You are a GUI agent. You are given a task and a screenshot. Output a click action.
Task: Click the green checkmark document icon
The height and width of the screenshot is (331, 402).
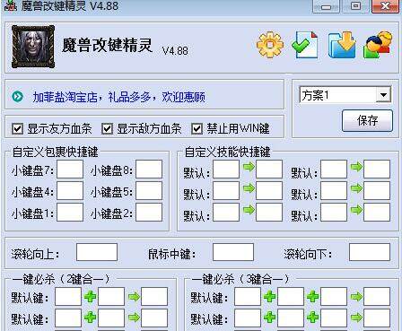coord(305,44)
